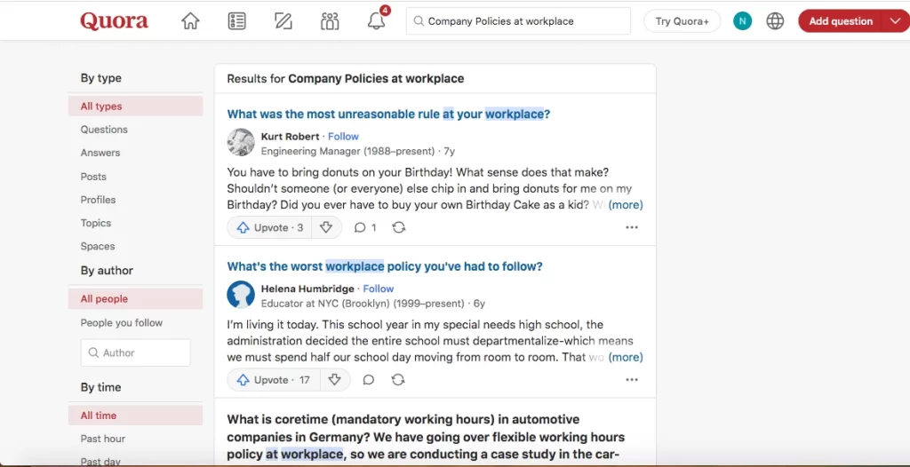Share Kurt Robert's answer via repost icon
910x467 pixels.
point(399,227)
